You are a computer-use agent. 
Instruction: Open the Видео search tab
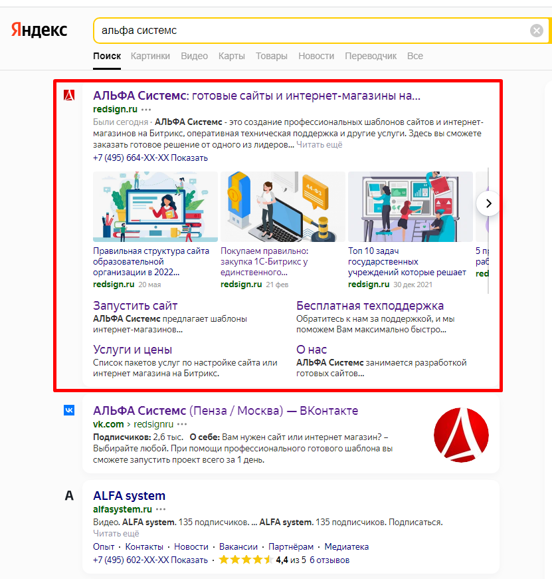[x=194, y=56]
